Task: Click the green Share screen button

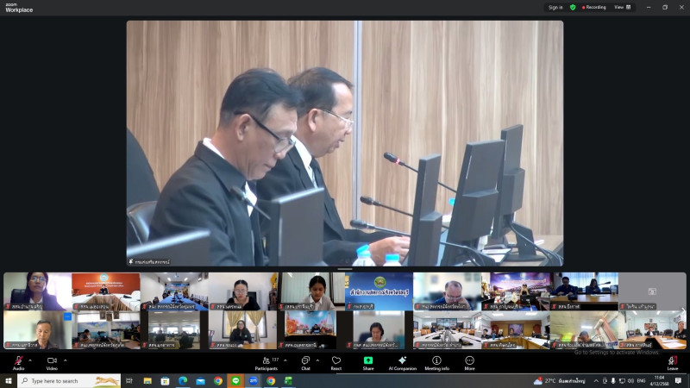Action: pos(368,361)
